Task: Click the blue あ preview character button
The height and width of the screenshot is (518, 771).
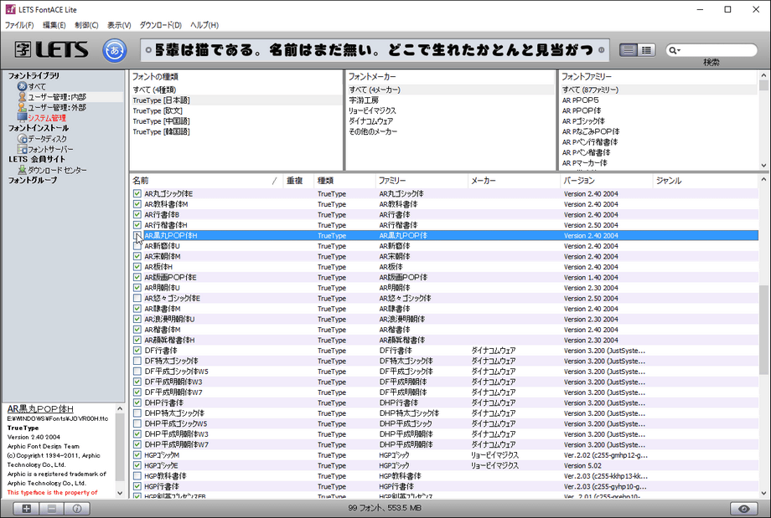Action: click(115, 50)
